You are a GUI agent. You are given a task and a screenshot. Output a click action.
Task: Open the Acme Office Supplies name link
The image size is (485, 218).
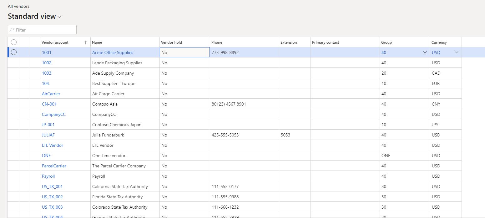tap(113, 52)
